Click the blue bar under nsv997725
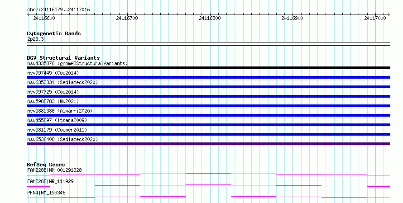 coord(208,96)
